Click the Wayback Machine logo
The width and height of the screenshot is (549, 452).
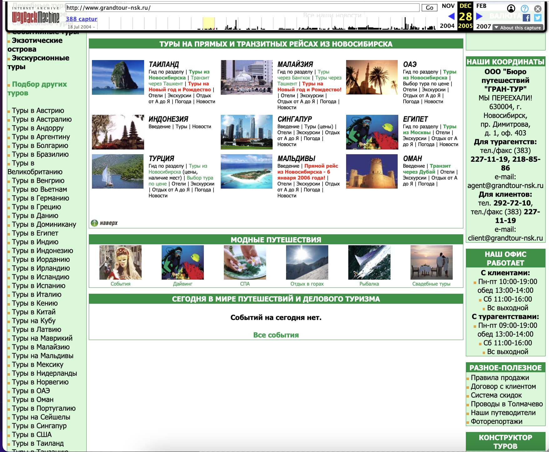point(35,16)
